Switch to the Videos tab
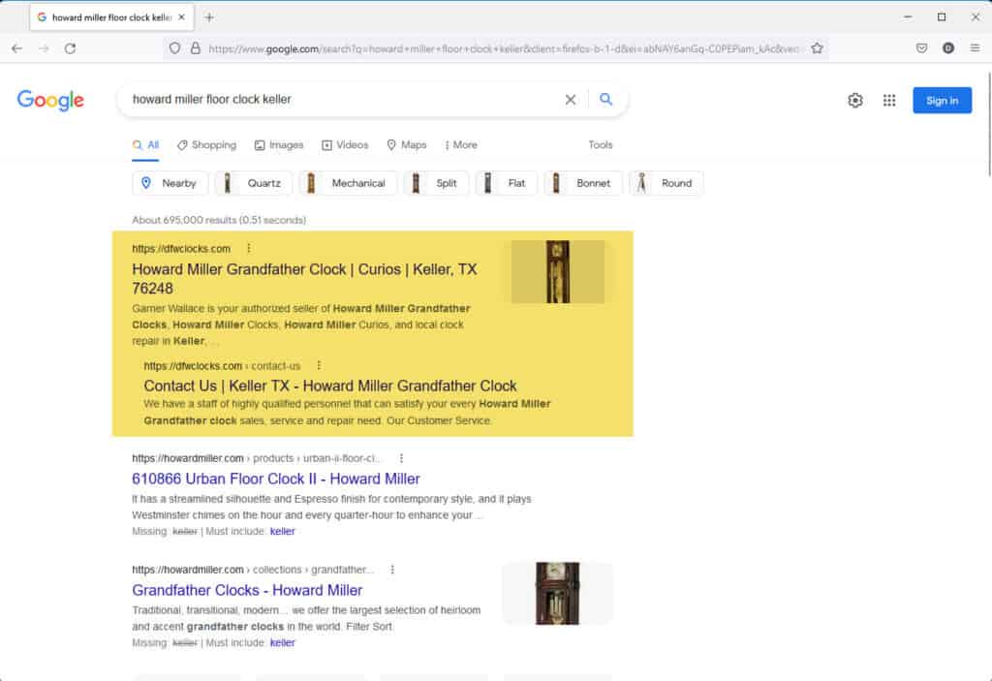The image size is (992, 681). click(345, 145)
